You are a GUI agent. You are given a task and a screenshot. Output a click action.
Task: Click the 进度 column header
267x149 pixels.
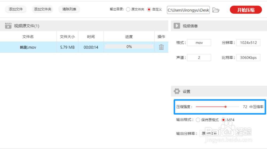(x=129, y=37)
